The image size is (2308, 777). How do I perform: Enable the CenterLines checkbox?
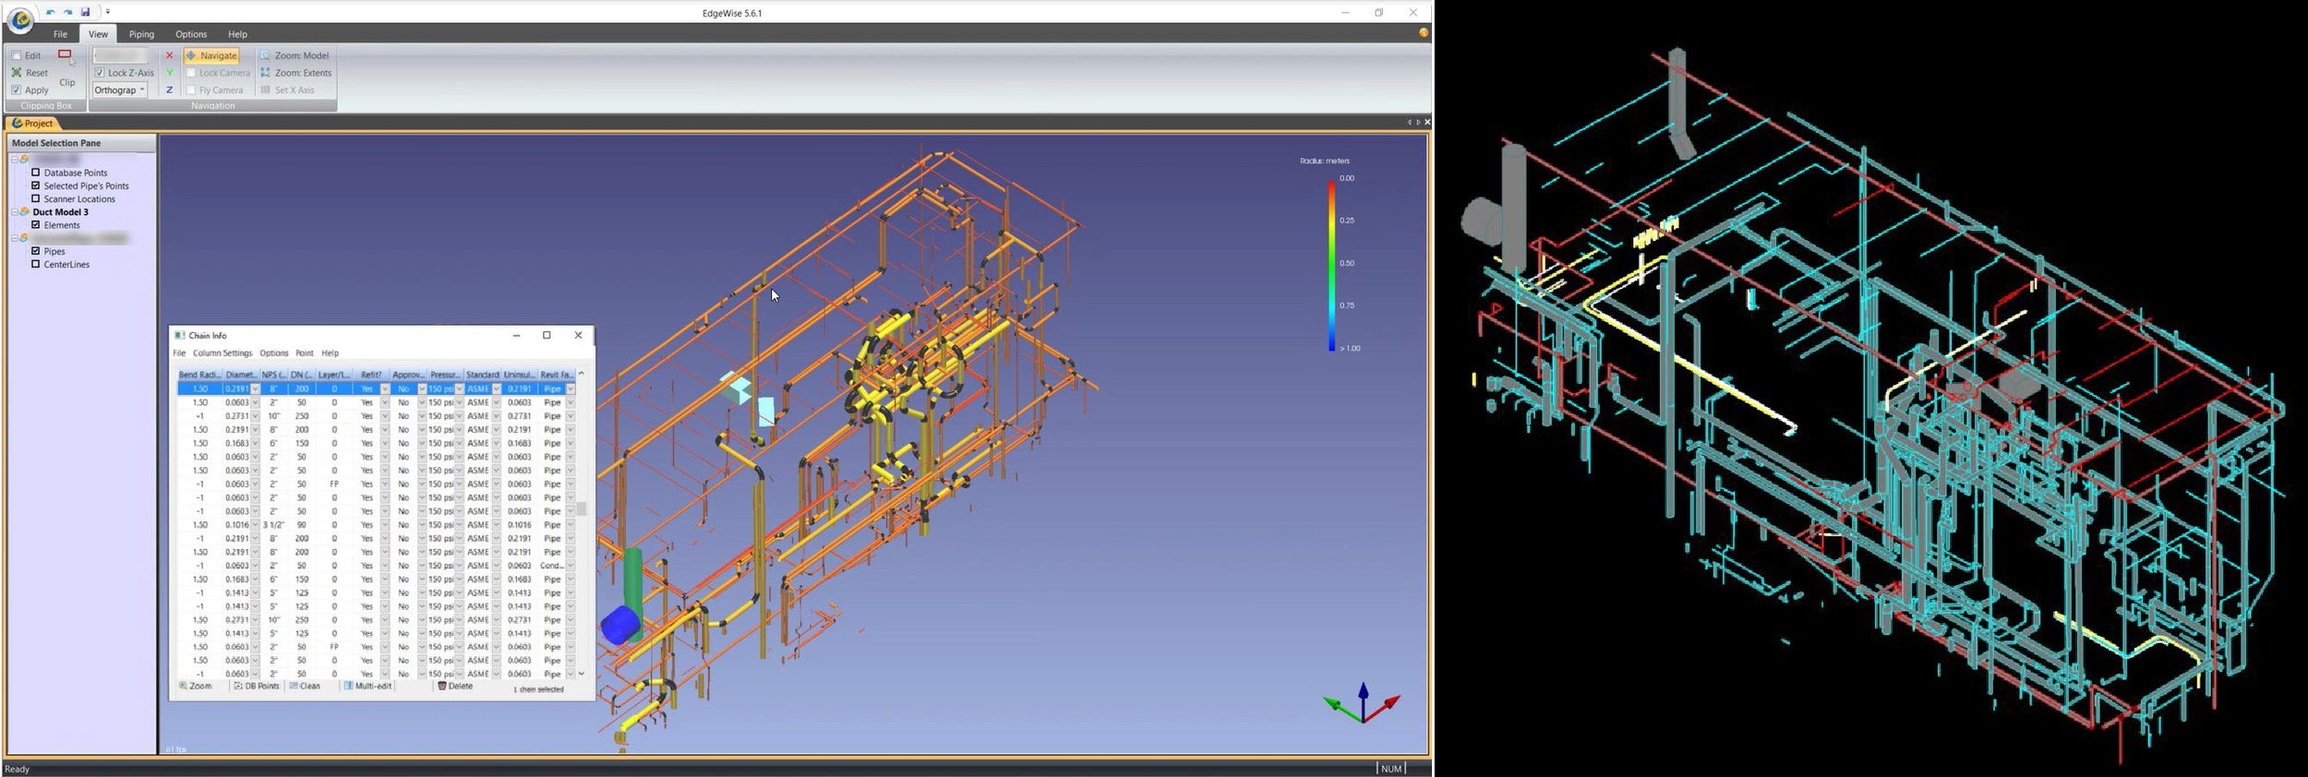coord(36,264)
